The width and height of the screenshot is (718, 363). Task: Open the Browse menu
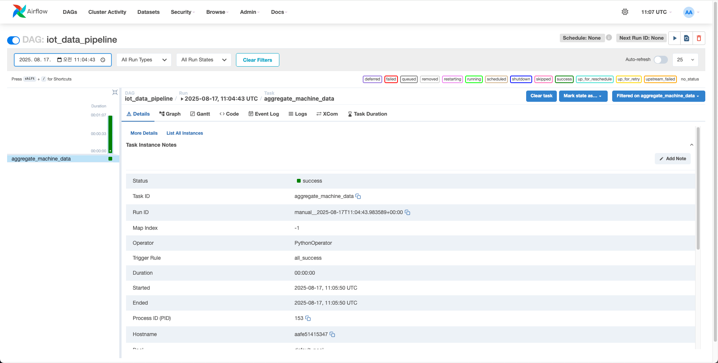pyautogui.click(x=217, y=12)
